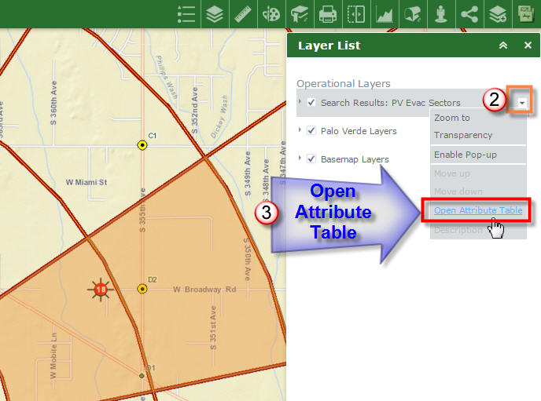Viewport: 541px width, 401px height.
Task: Select the Measurement ruler tool
Action: [243, 14]
